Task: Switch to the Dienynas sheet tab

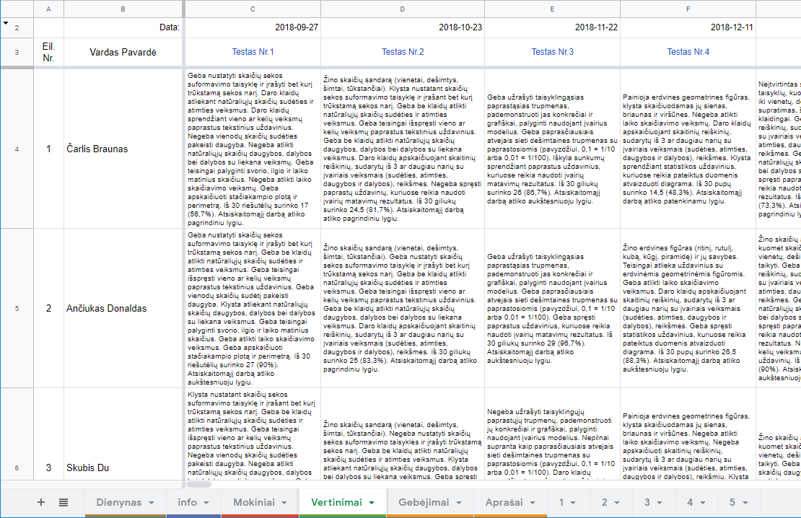Action: tap(125, 502)
